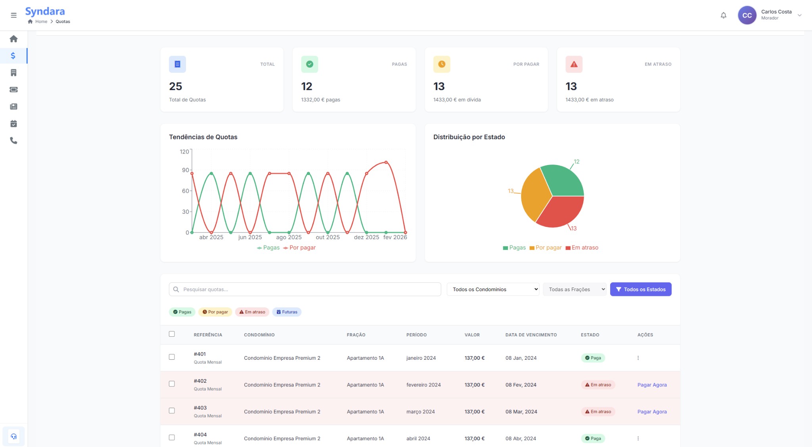Open the notifications bell icon
812x447 pixels.
(723, 15)
